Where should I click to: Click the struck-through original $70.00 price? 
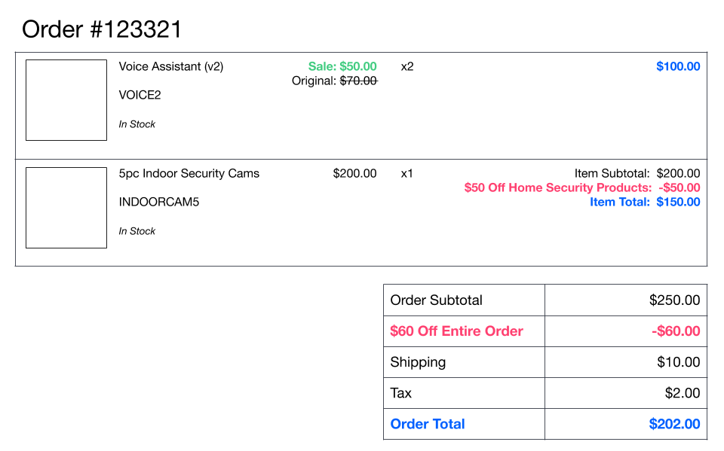(x=358, y=81)
